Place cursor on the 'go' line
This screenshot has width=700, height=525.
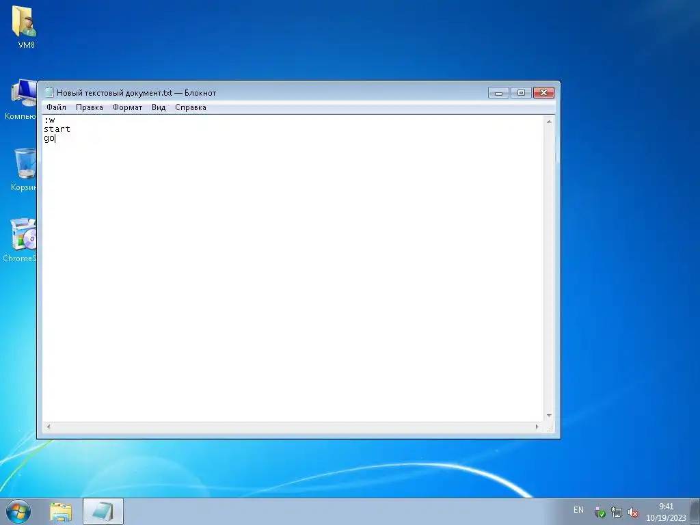coord(49,138)
